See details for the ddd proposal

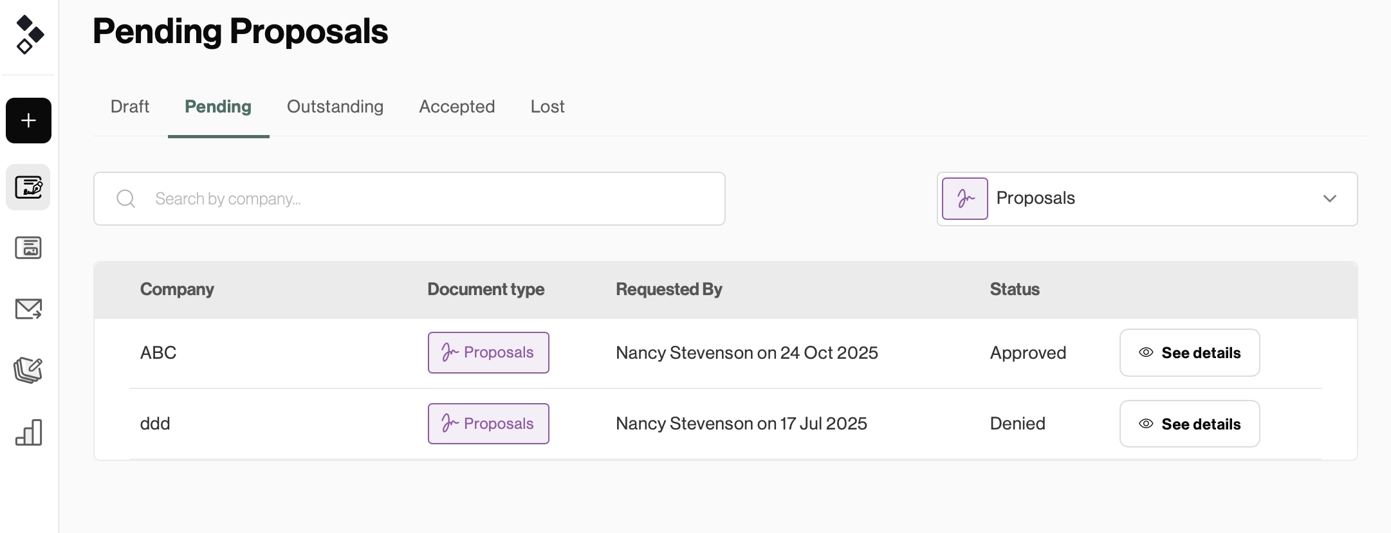[x=1190, y=424]
